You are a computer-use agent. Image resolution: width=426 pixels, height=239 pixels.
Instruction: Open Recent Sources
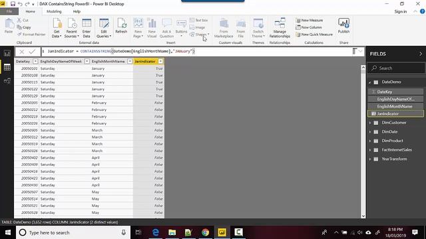[72, 28]
